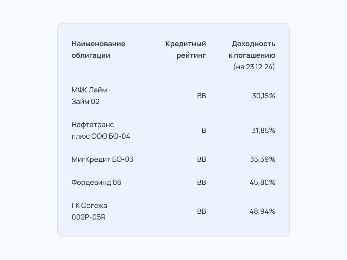Click the single B credit rating
This screenshot has height=260, width=347.
click(204, 131)
